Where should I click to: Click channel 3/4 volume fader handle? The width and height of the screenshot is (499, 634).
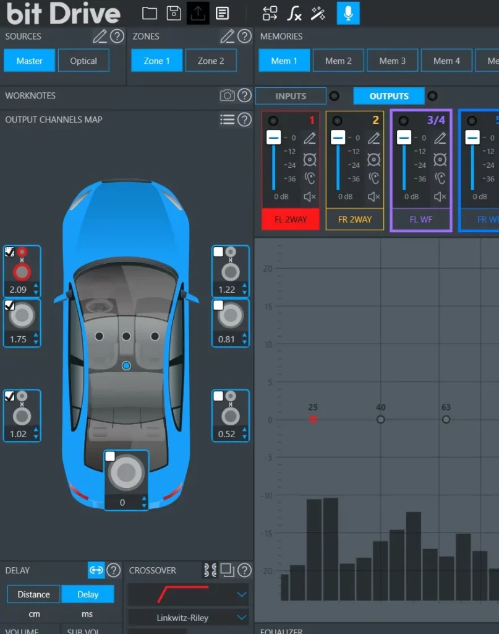click(404, 137)
